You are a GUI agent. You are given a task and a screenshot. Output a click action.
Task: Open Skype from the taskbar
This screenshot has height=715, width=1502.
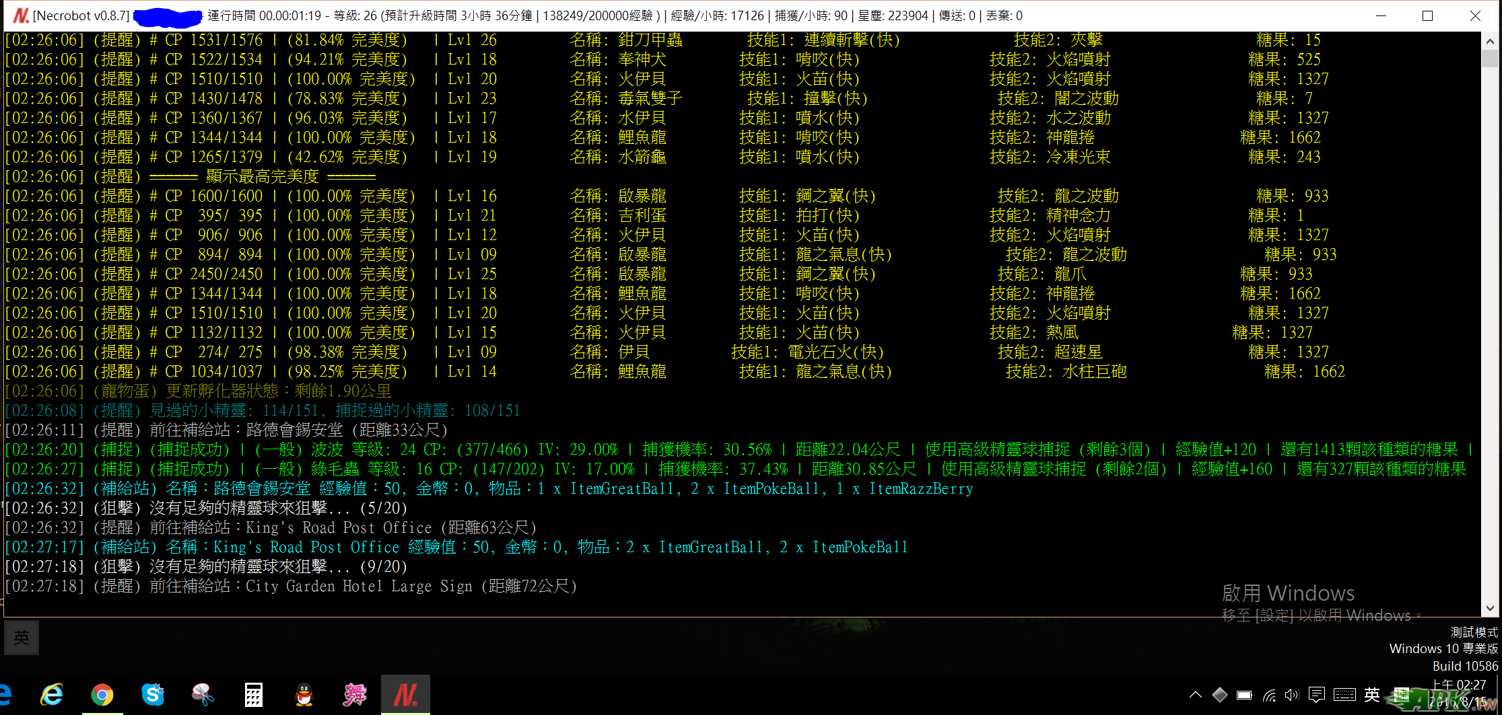(153, 695)
